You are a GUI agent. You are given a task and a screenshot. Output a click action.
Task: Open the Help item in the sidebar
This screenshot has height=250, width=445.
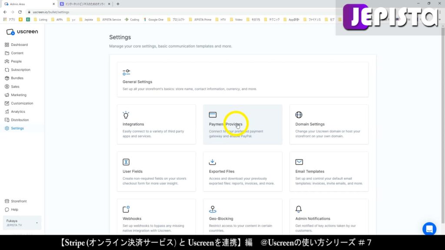[11, 210]
